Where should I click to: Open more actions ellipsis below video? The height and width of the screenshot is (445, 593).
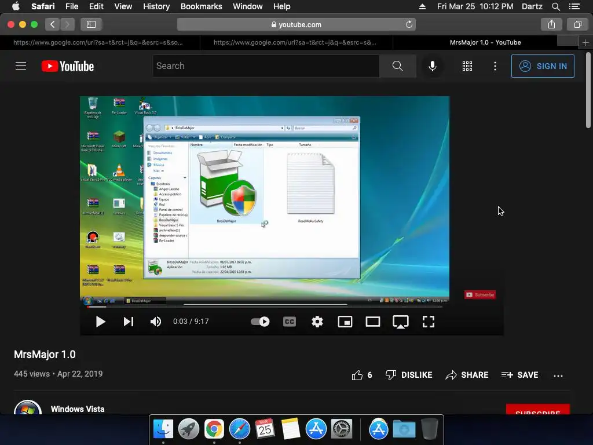tap(558, 375)
